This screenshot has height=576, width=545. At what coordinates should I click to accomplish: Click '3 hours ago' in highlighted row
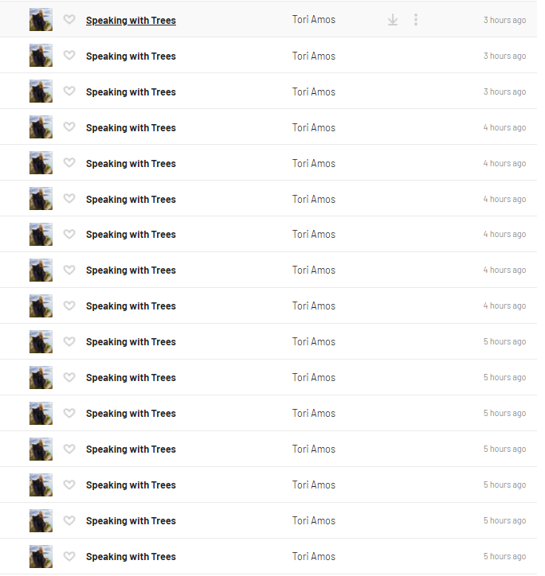click(504, 20)
